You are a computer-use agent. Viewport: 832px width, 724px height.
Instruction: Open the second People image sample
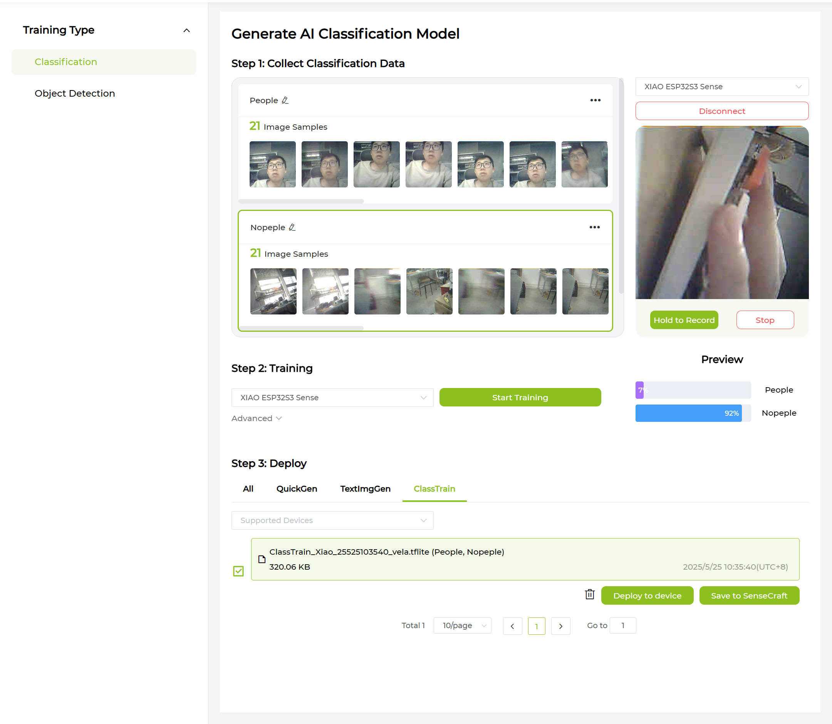click(325, 164)
